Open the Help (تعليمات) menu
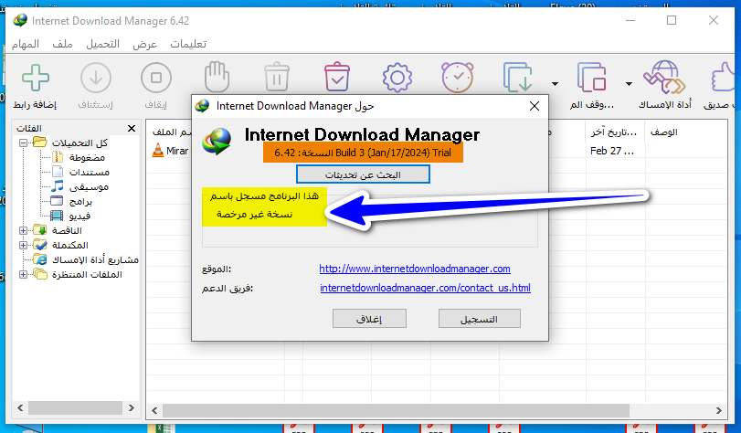 [x=187, y=44]
